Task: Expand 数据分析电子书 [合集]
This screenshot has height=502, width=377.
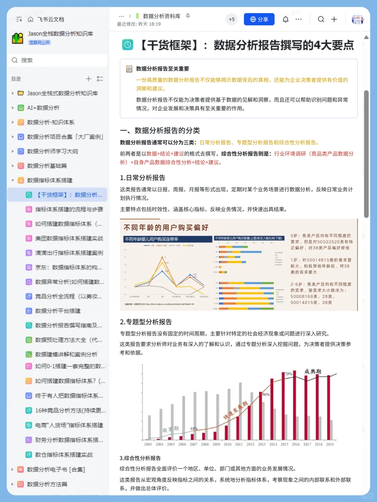Action: click(x=13, y=470)
